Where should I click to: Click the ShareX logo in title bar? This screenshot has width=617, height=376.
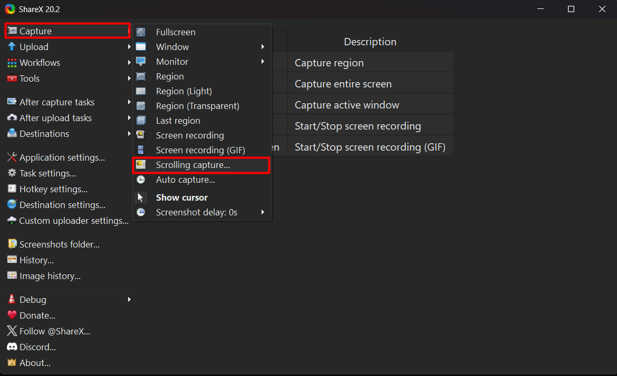[10, 8]
